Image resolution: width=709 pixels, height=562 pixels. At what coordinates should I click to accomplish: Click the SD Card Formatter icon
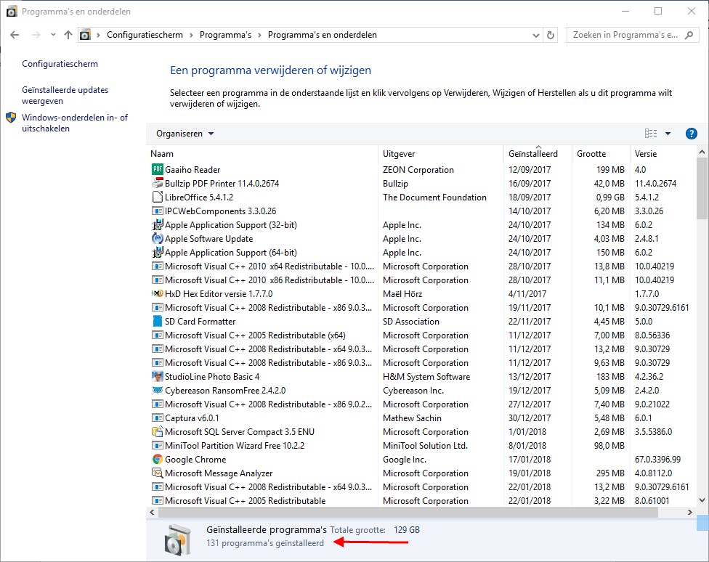157,321
